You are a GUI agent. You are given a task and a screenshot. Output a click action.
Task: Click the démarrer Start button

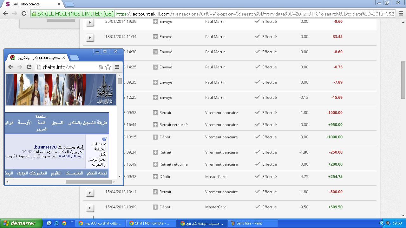coord(21,223)
